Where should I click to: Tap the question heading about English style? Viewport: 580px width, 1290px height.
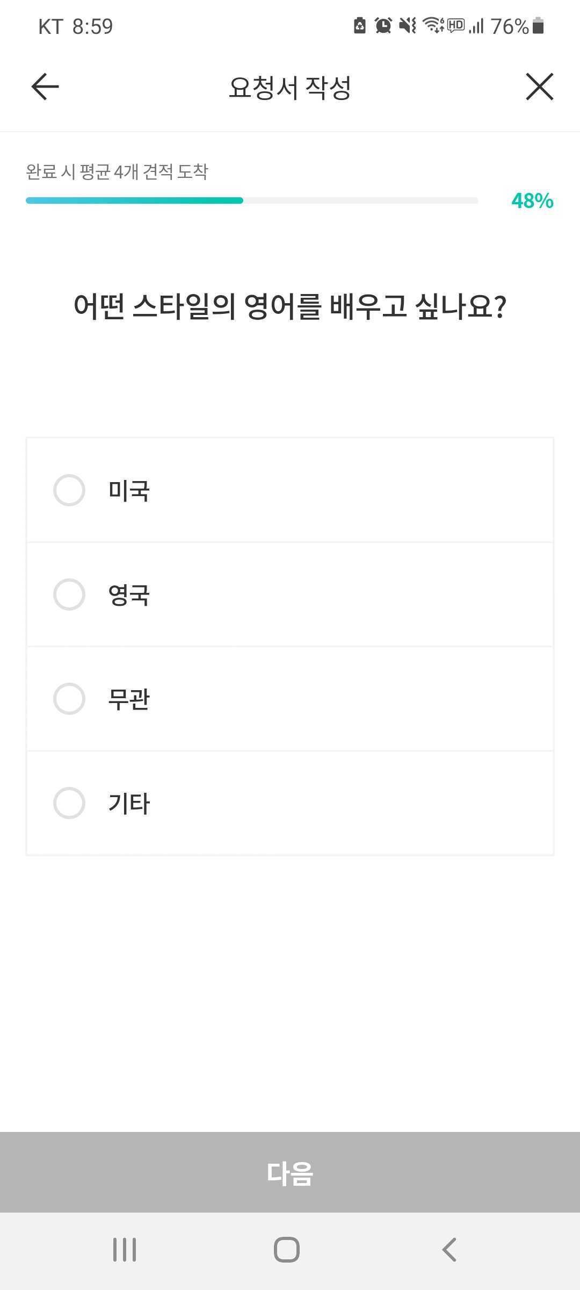coord(290,307)
